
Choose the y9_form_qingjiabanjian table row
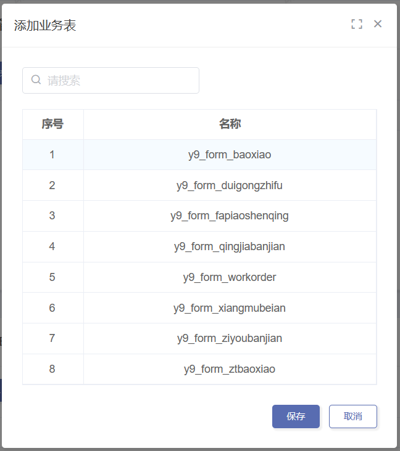[199, 247]
